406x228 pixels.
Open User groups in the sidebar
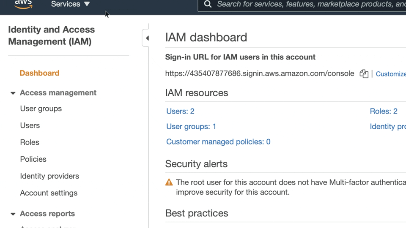(41, 109)
